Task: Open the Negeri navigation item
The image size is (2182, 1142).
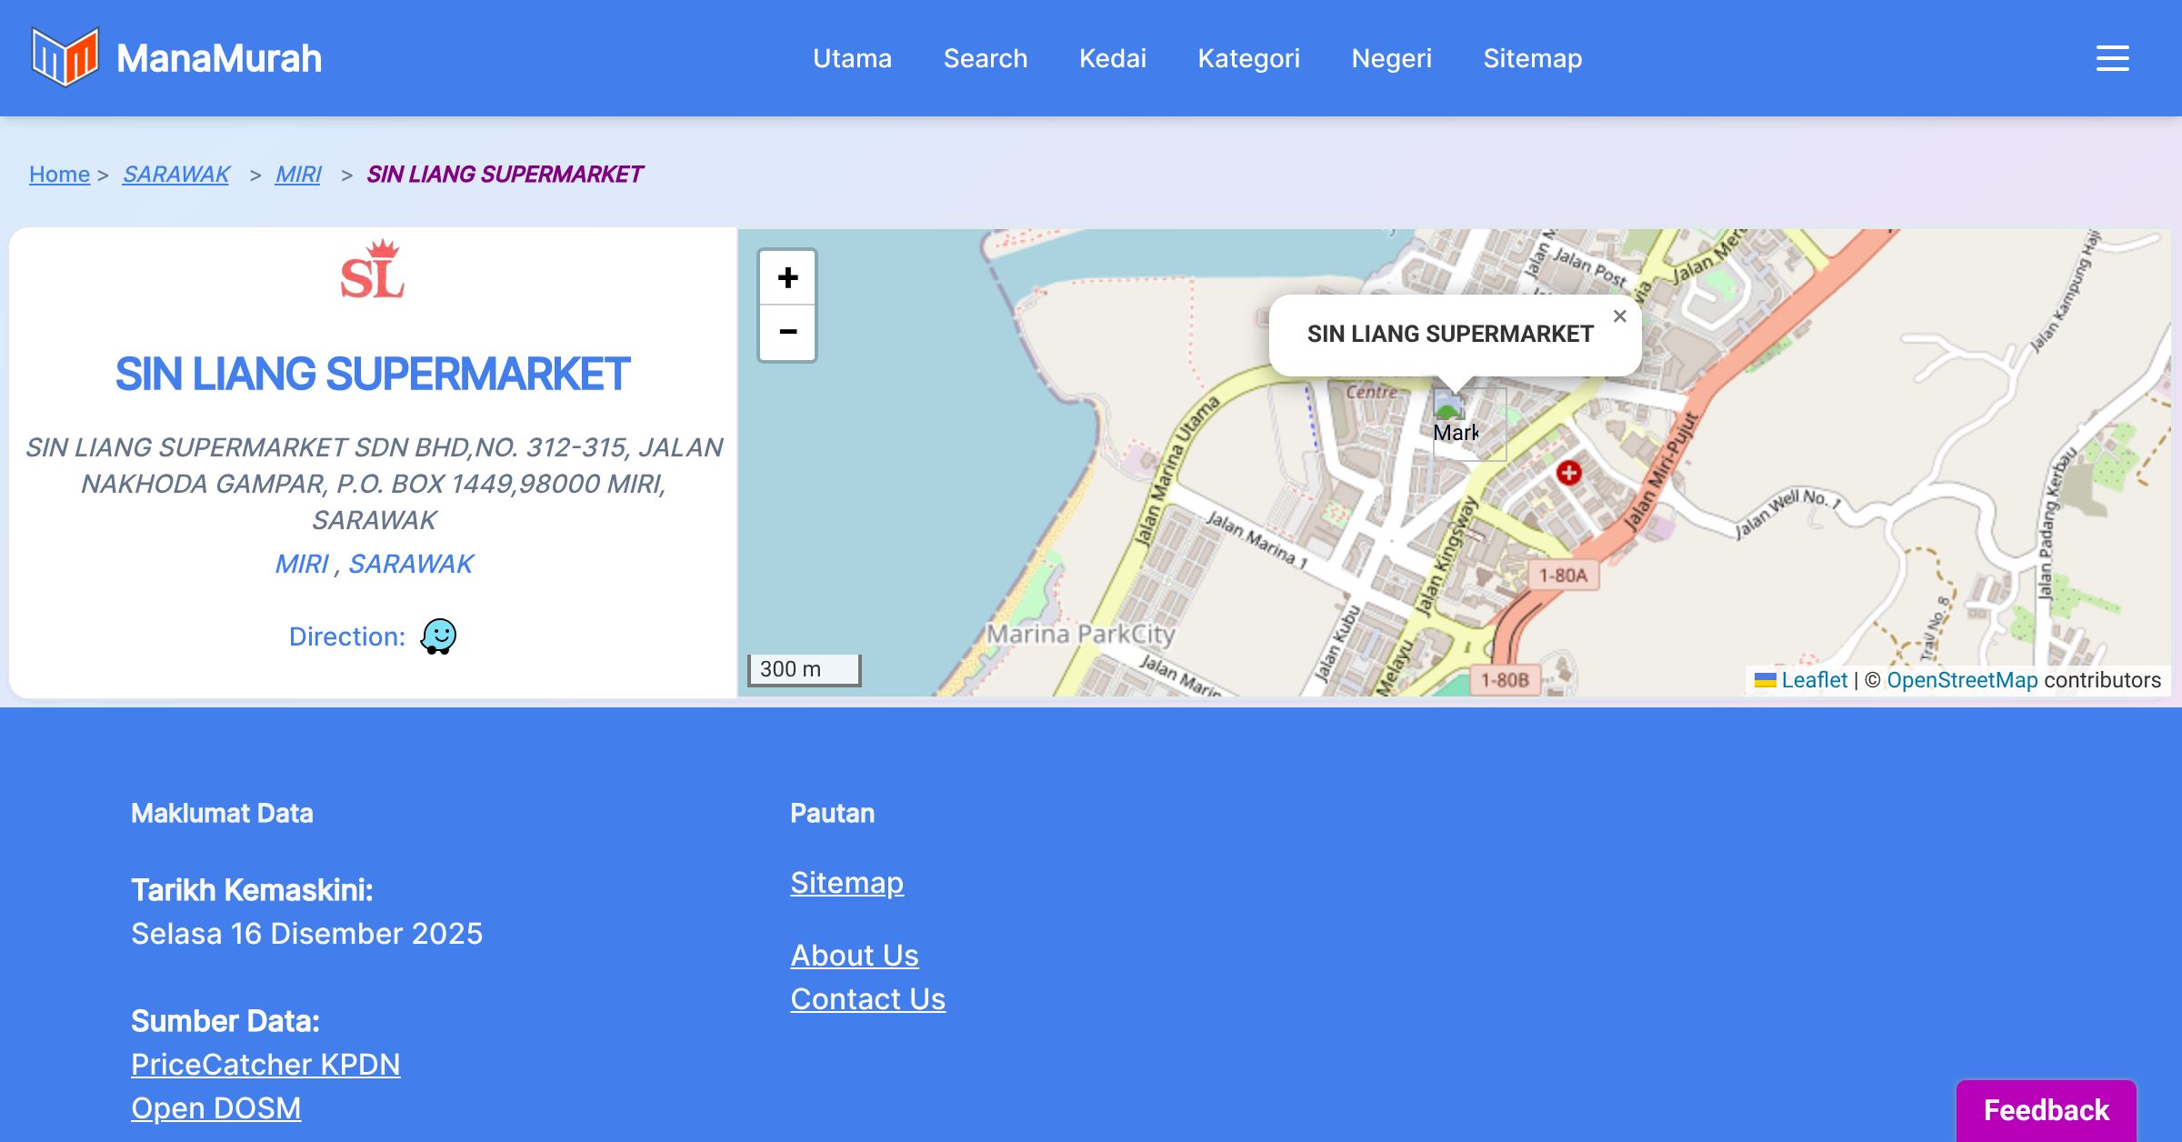Action: tap(1391, 58)
